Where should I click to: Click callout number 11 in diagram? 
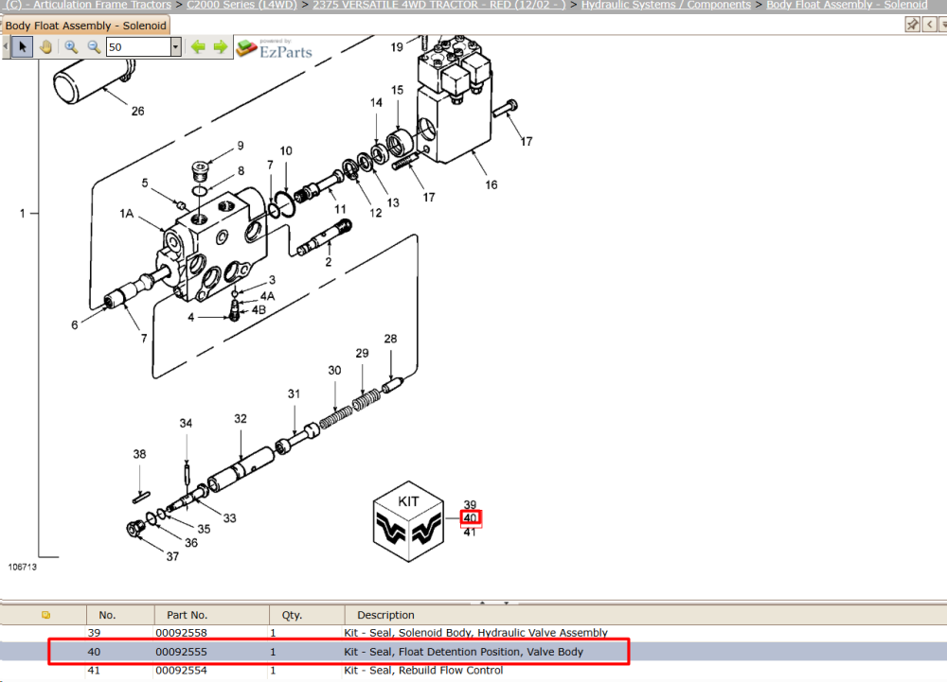click(340, 209)
